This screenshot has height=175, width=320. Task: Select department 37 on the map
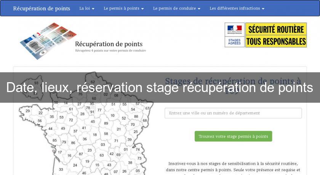[x=75, y=131]
